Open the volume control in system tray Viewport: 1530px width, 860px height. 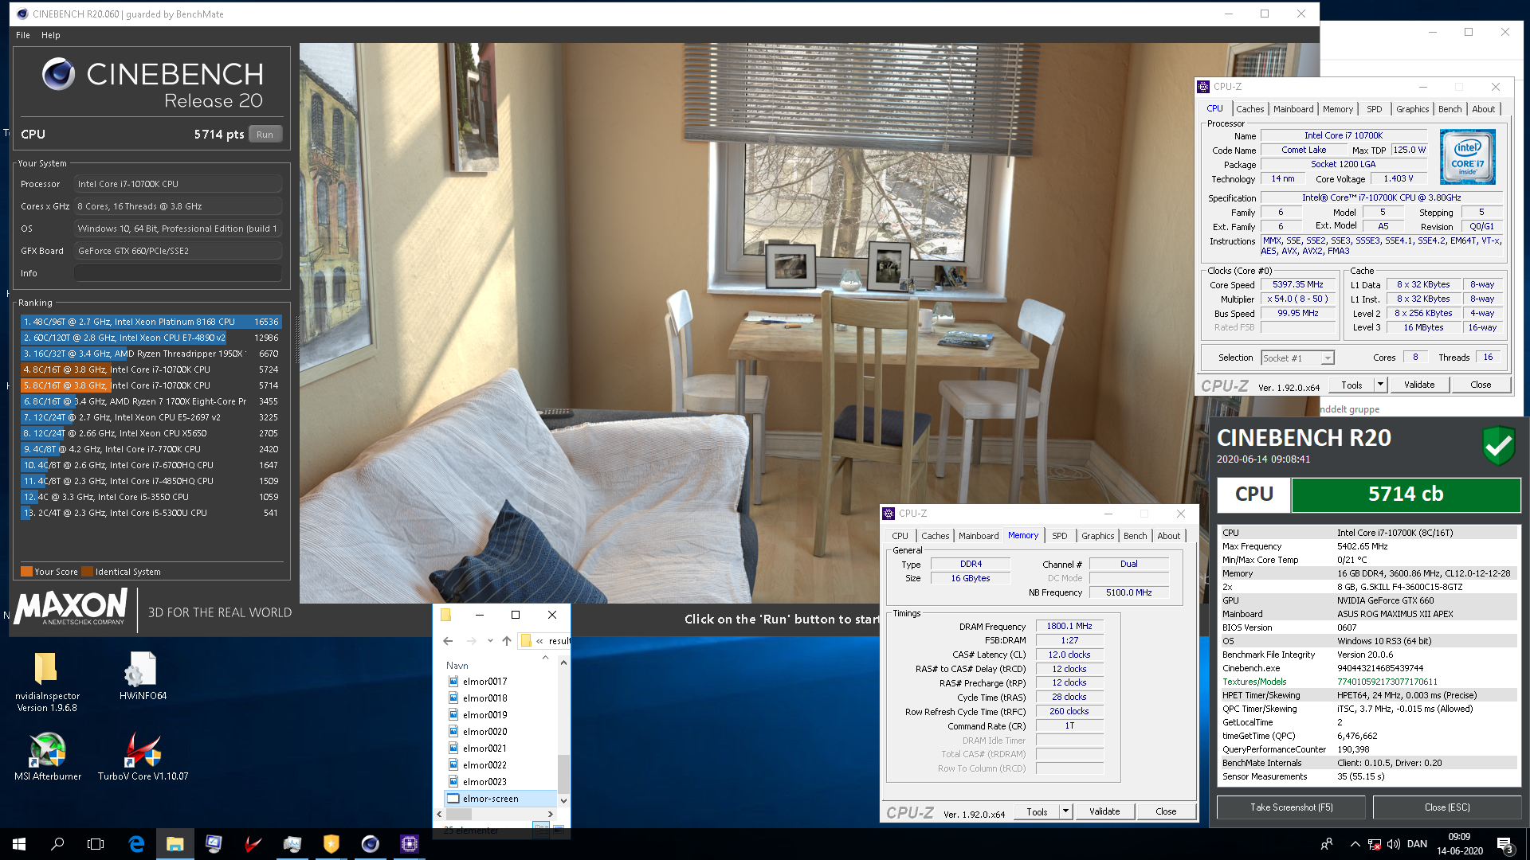[1394, 844]
